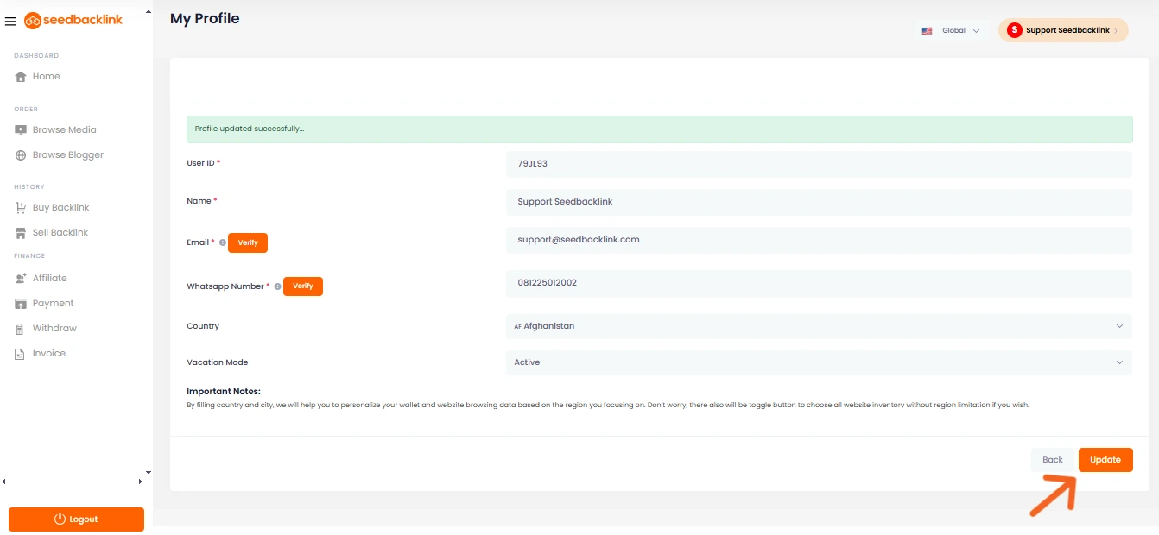The width and height of the screenshot is (1159, 535).
Task: Click the Invoice document icon
Action: click(21, 354)
